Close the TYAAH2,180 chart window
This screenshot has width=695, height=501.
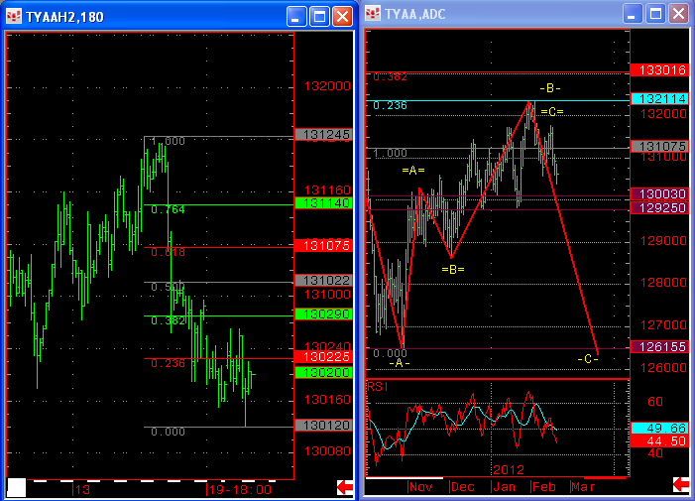point(341,16)
